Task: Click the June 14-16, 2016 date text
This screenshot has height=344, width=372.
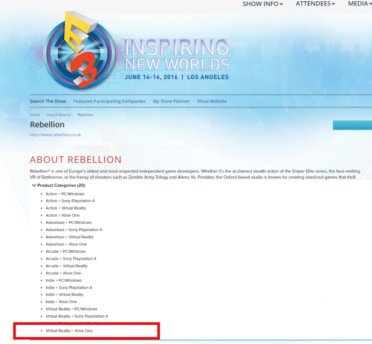Action: coord(151,77)
